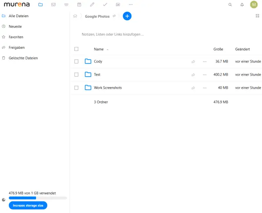Tick the checkbox for Cody folder

76,62
